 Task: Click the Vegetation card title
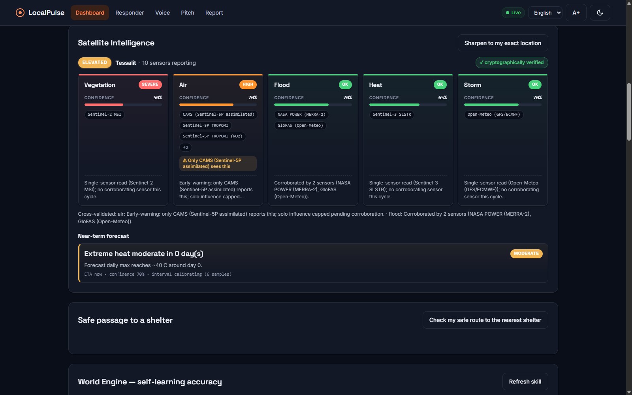pos(100,85)
